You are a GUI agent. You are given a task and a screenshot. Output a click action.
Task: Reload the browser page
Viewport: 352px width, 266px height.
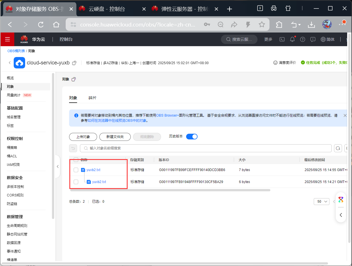pos(41,25)
